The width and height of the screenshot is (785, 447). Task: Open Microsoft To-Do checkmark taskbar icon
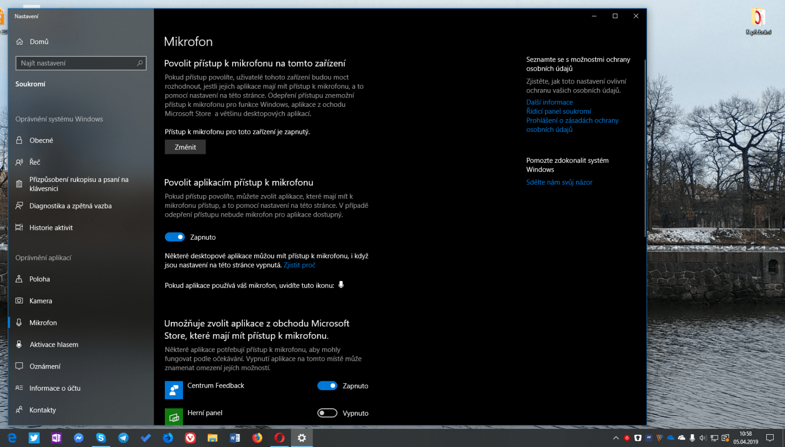click(146, 438)
